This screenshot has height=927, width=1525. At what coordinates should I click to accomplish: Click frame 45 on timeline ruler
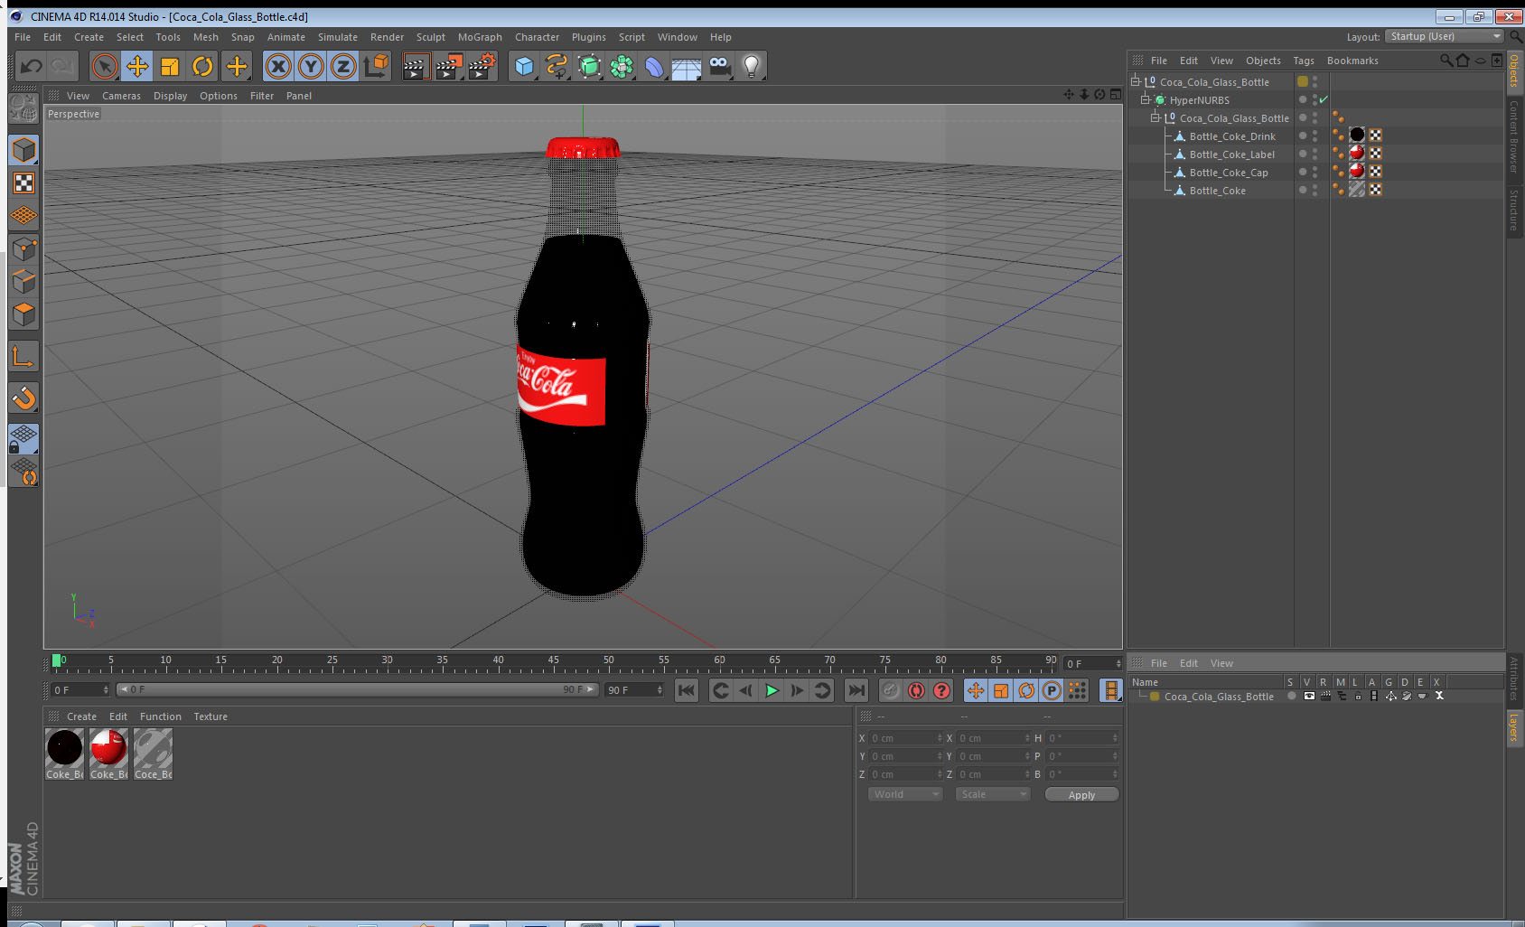tap(553, 662)
